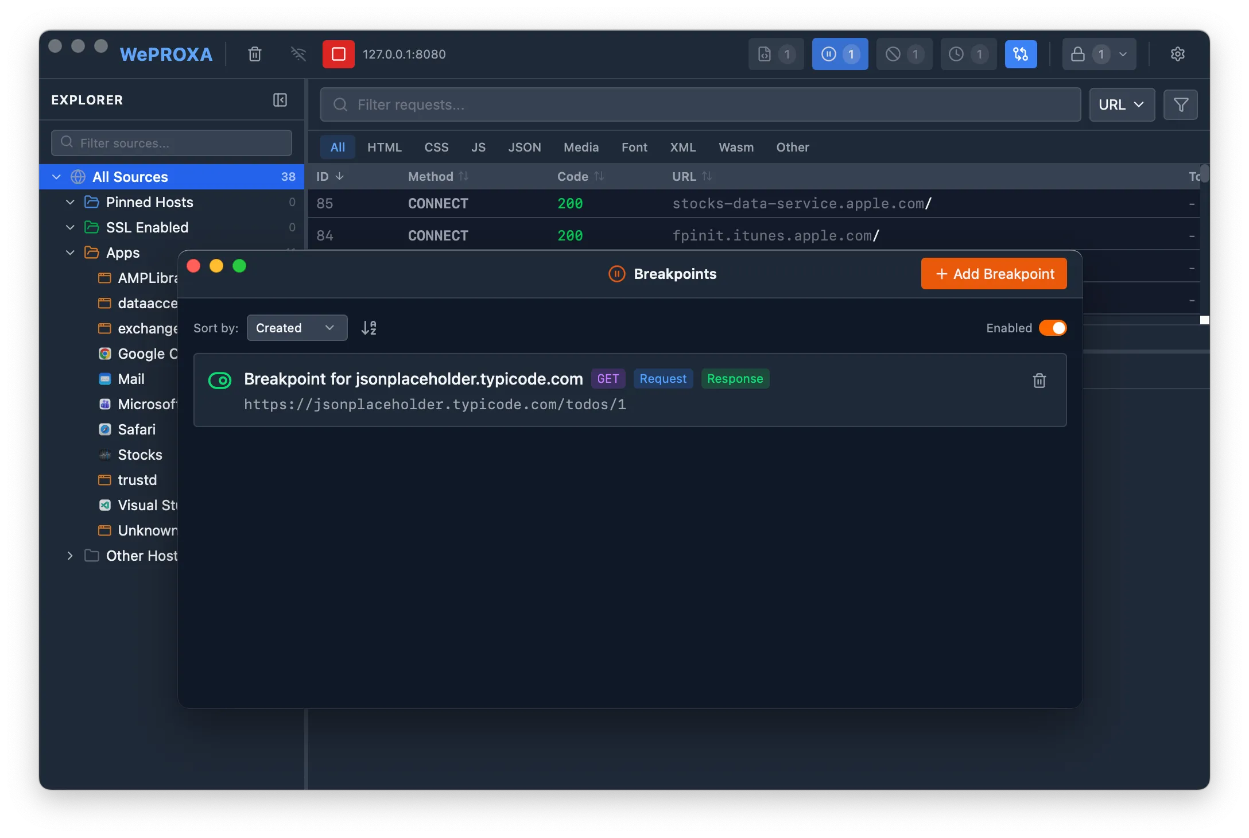Image resolution: width=1249 pixels, height=838 pixels.
Task: Delete the jsonplaceholder breakpoint with trash icon
Action: [1039, 381]
